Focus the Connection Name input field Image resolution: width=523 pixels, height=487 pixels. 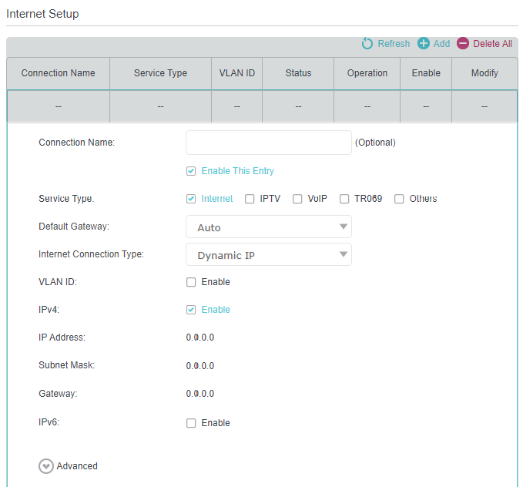(x=269, y=143)
